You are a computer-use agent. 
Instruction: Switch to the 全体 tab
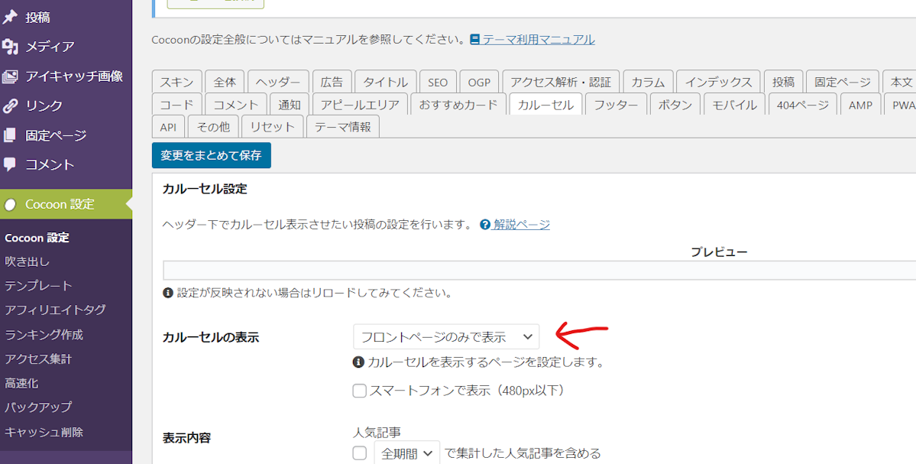(225, 82)
